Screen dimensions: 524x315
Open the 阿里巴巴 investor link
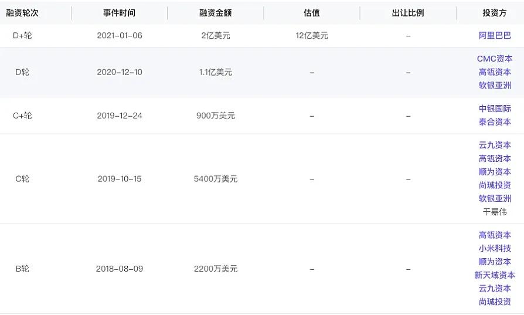[495, 36]
